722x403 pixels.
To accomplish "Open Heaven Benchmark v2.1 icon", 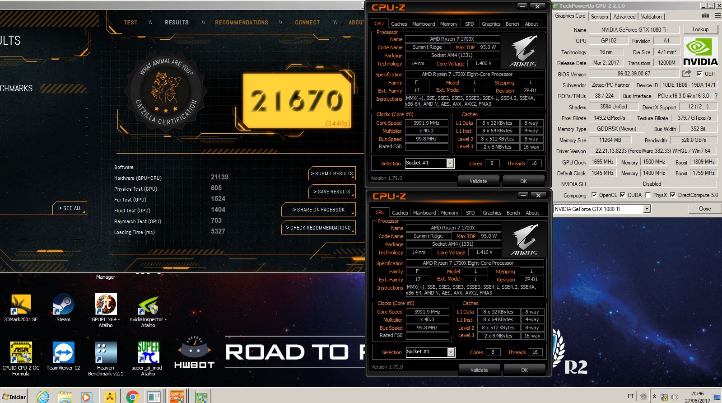I will pos(106,359).
